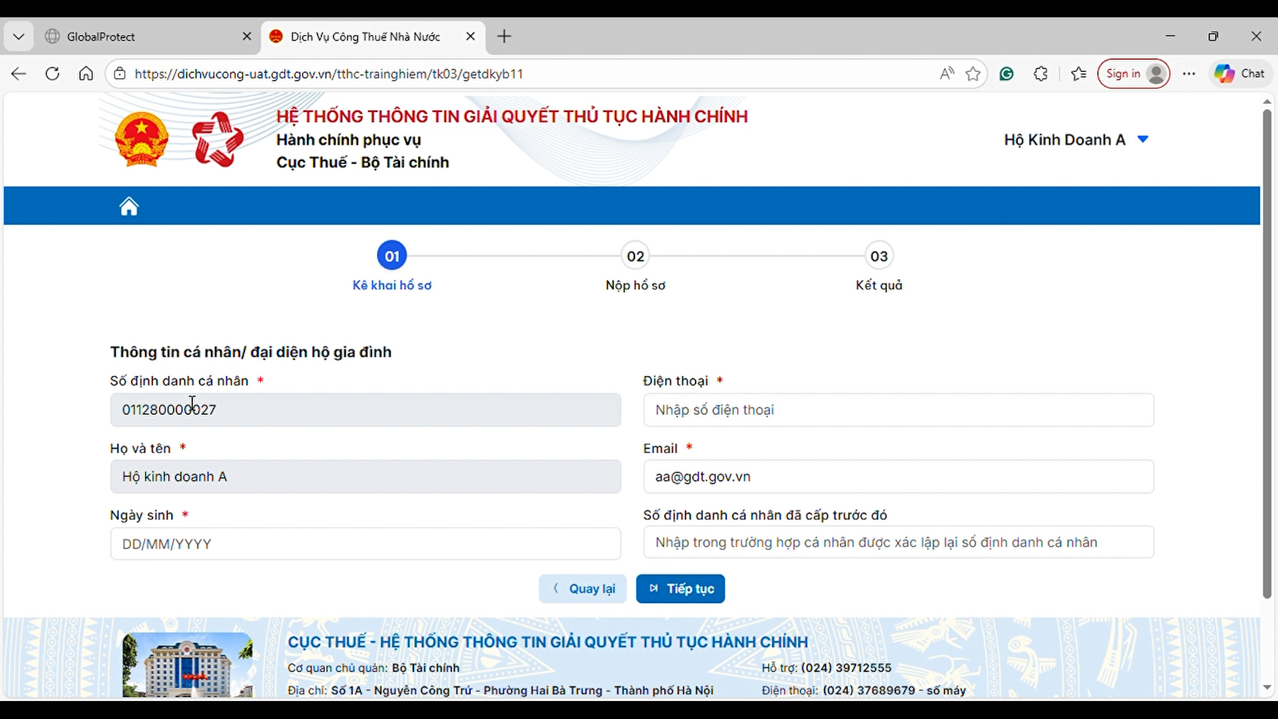Viewport: 1278px width, 719px height.
Task: Refresh the current page
Action: (x=53, y=73)
